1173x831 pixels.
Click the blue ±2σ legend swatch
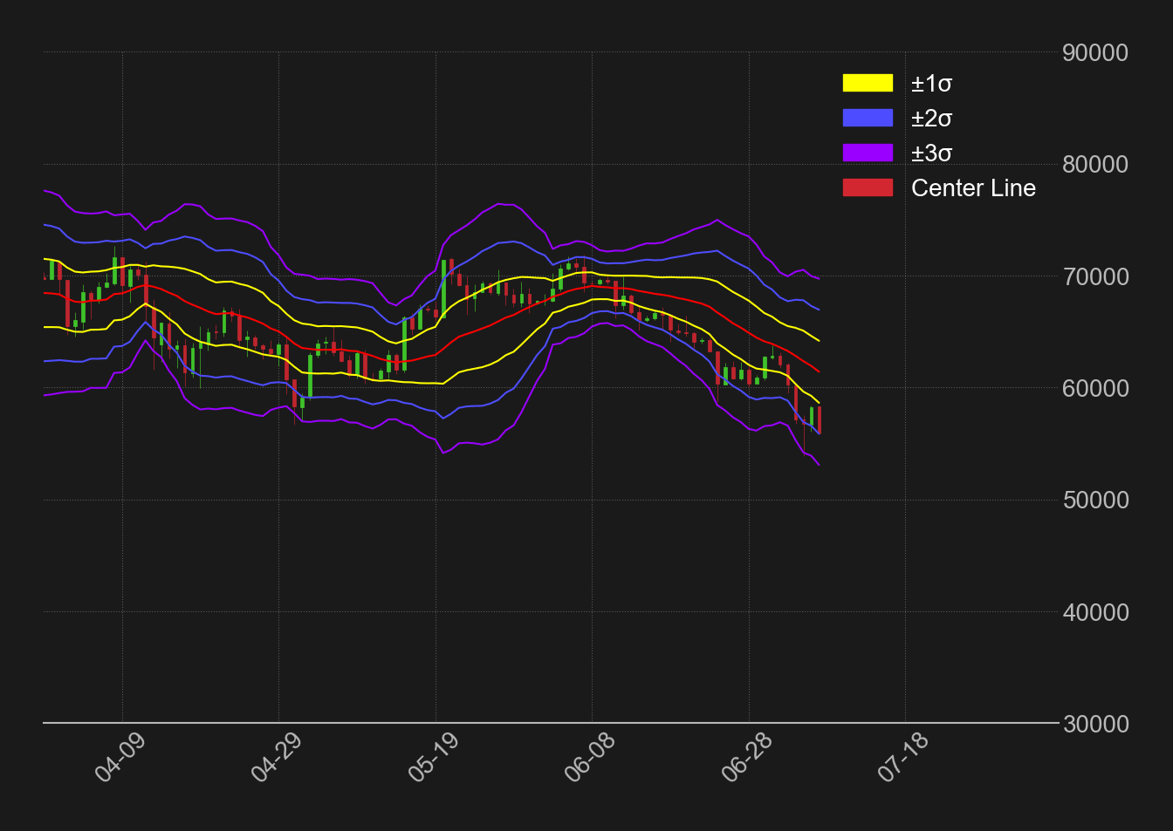click(x=868, y=118)
